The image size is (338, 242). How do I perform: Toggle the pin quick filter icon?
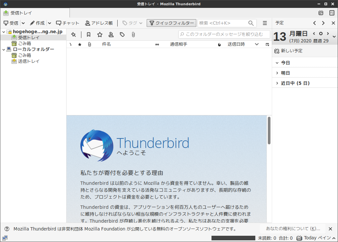[x=73, y=35]
